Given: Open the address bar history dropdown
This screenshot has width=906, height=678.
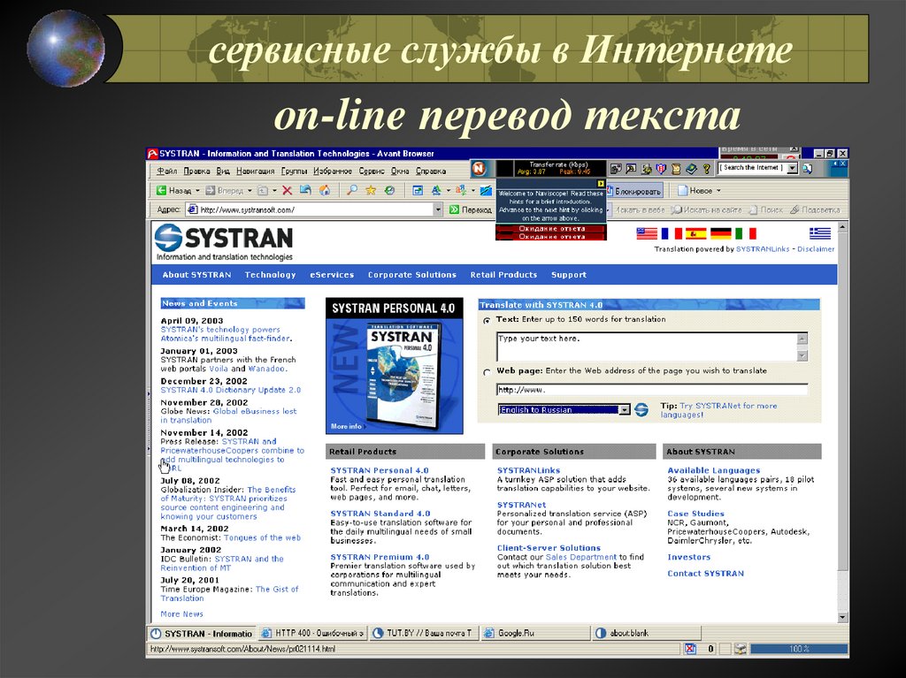Looking at the screenshot, I should (438, 209).
